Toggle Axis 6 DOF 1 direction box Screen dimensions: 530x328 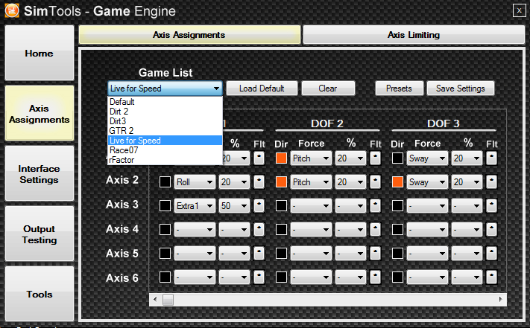tap(165, 277)
